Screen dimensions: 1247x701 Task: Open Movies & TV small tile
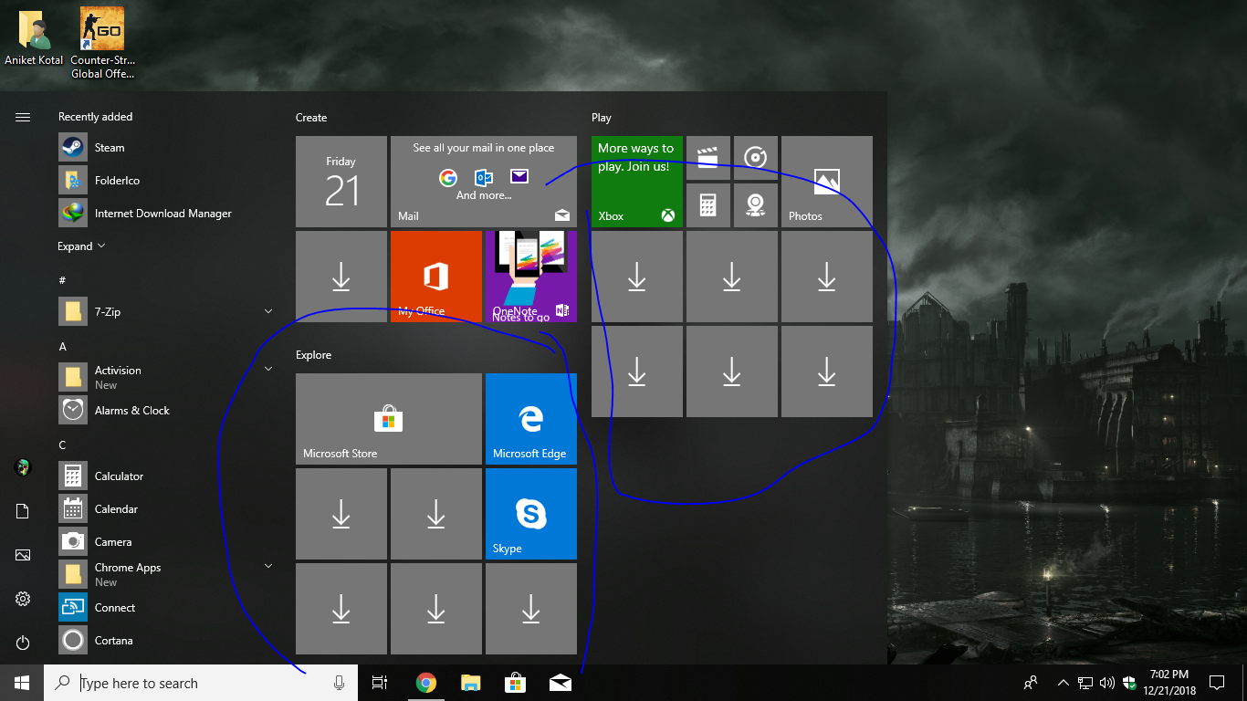pyautogui.click(x=708, y=158)
